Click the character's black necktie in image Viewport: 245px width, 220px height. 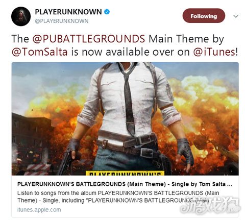point(129,100)
